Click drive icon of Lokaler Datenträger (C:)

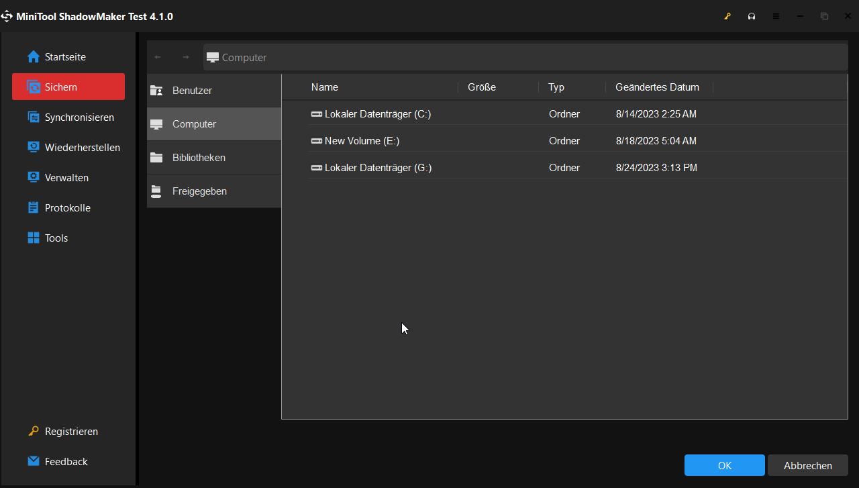click(x=317, y=114)
